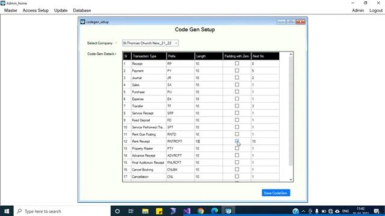385x216 pixels.
Task: Click the active Admin_home app taskbar icon
Action: pos(229,211)
